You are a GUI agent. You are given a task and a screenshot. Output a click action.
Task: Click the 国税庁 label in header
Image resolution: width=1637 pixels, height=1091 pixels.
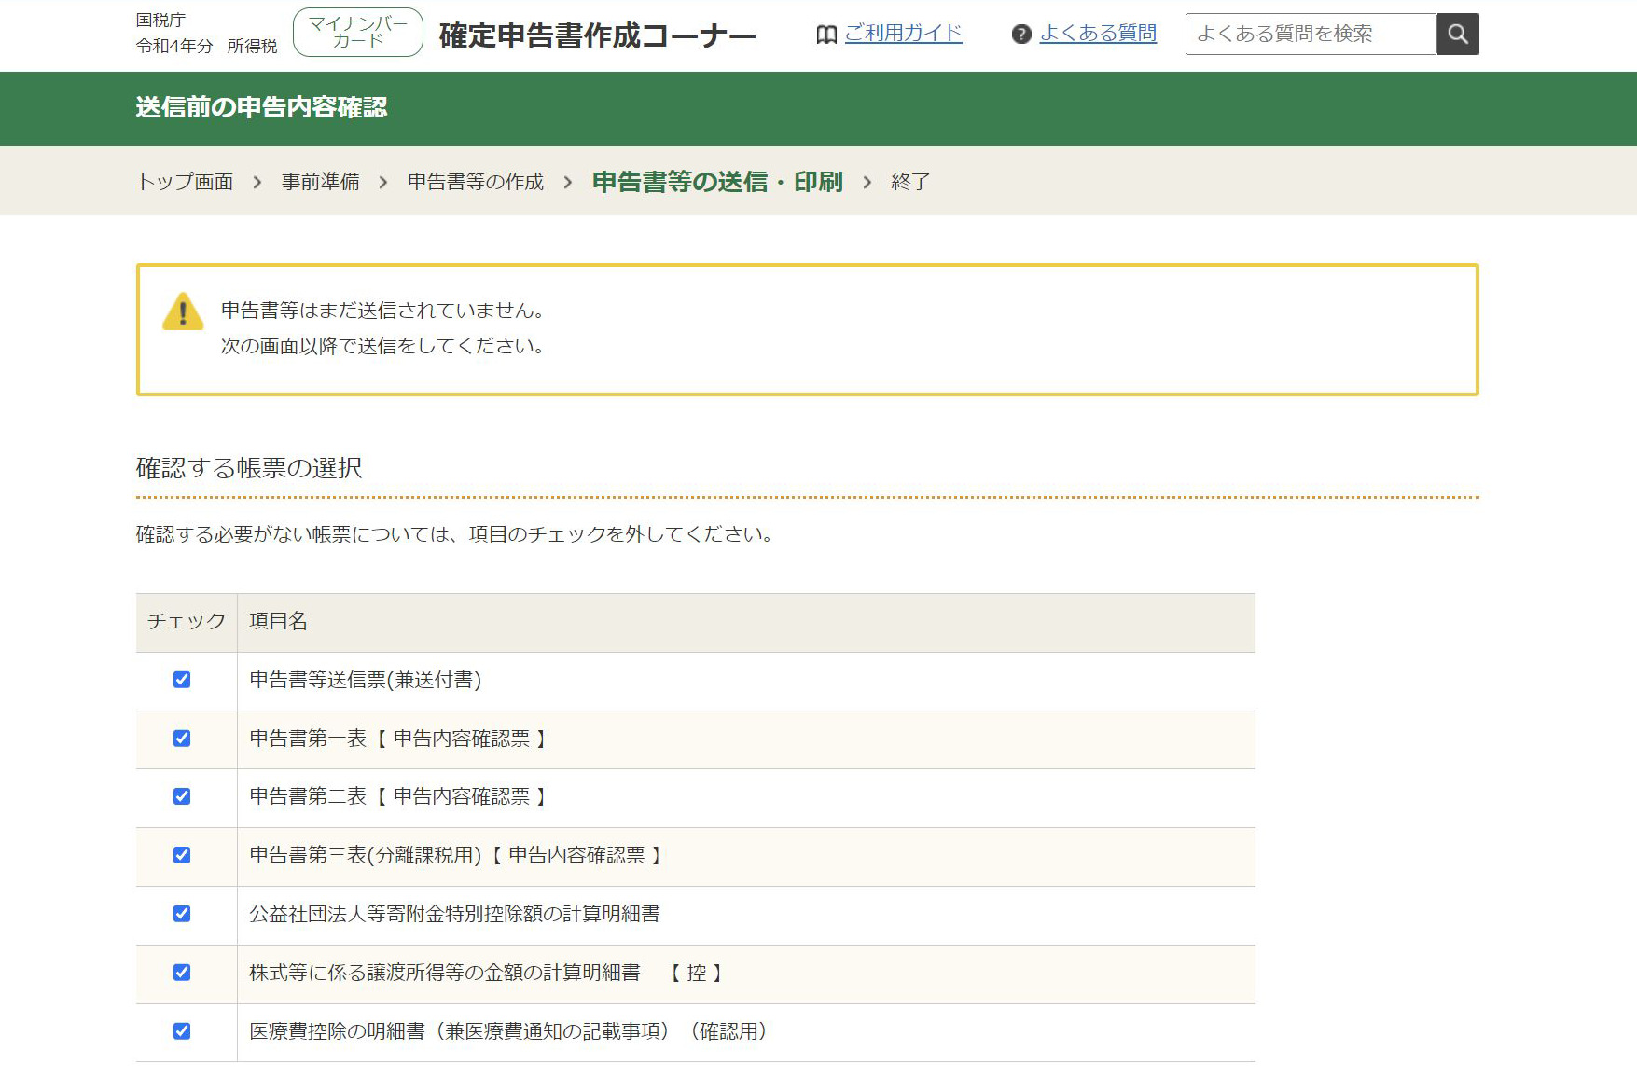(x=160, y=20)
